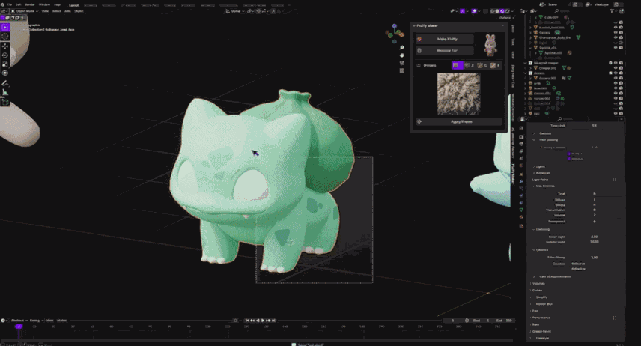Open the Object Mode dropdown
The height and width of the screenshot is (346, 644).
pos(24,11)
